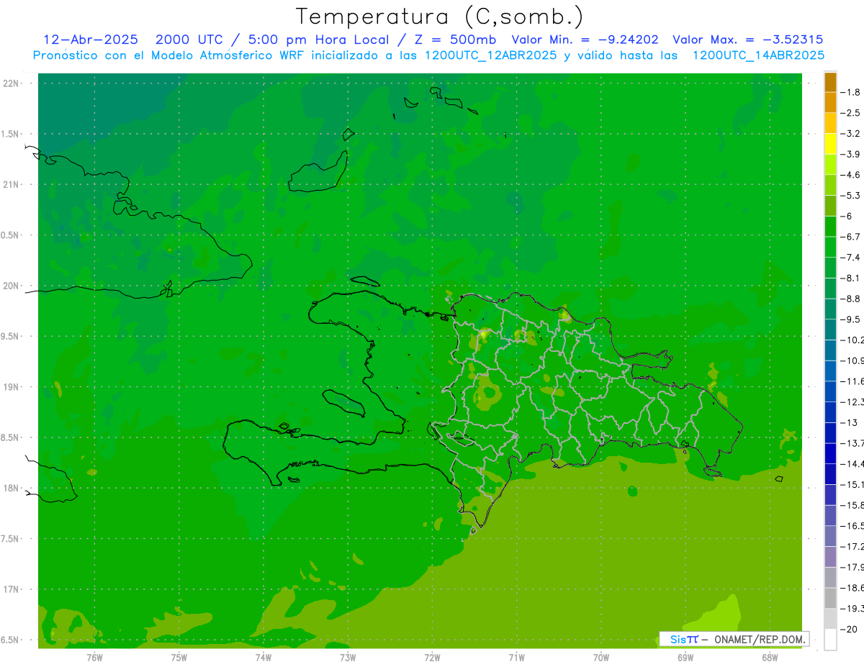Click the "-3.9" color scale label
Screen dimensions: 864x667
(850, 154)
